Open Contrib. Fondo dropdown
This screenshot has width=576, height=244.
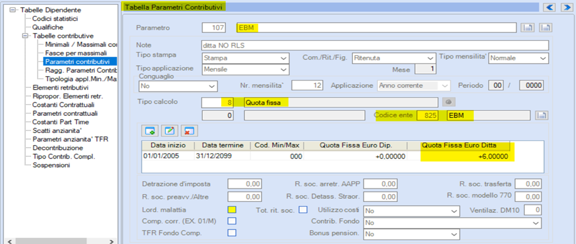[x=452, y=223]
